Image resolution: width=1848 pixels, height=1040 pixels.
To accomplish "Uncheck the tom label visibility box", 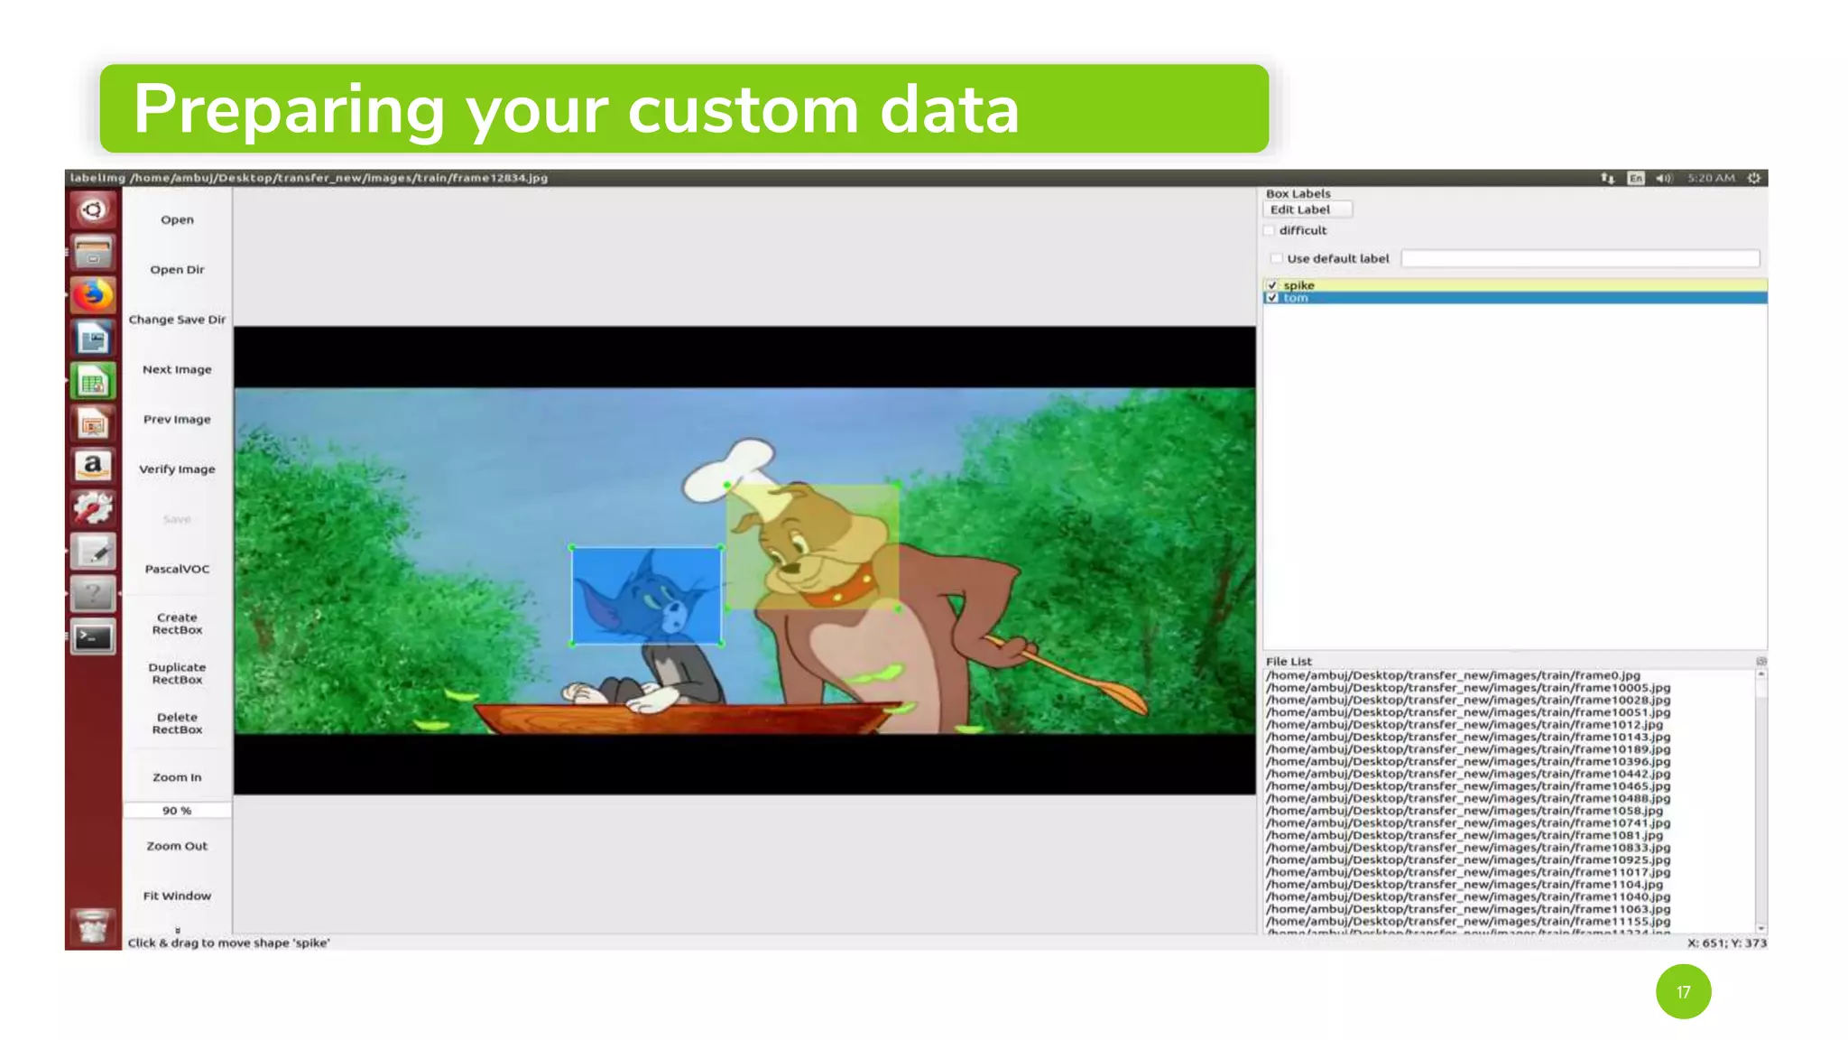I will tap(1272, 298).
